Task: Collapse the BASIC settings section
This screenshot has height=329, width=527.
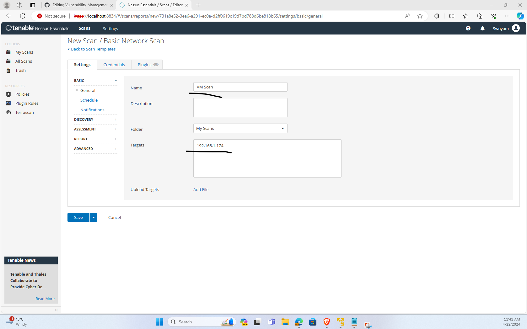Action: pos(116,81)
